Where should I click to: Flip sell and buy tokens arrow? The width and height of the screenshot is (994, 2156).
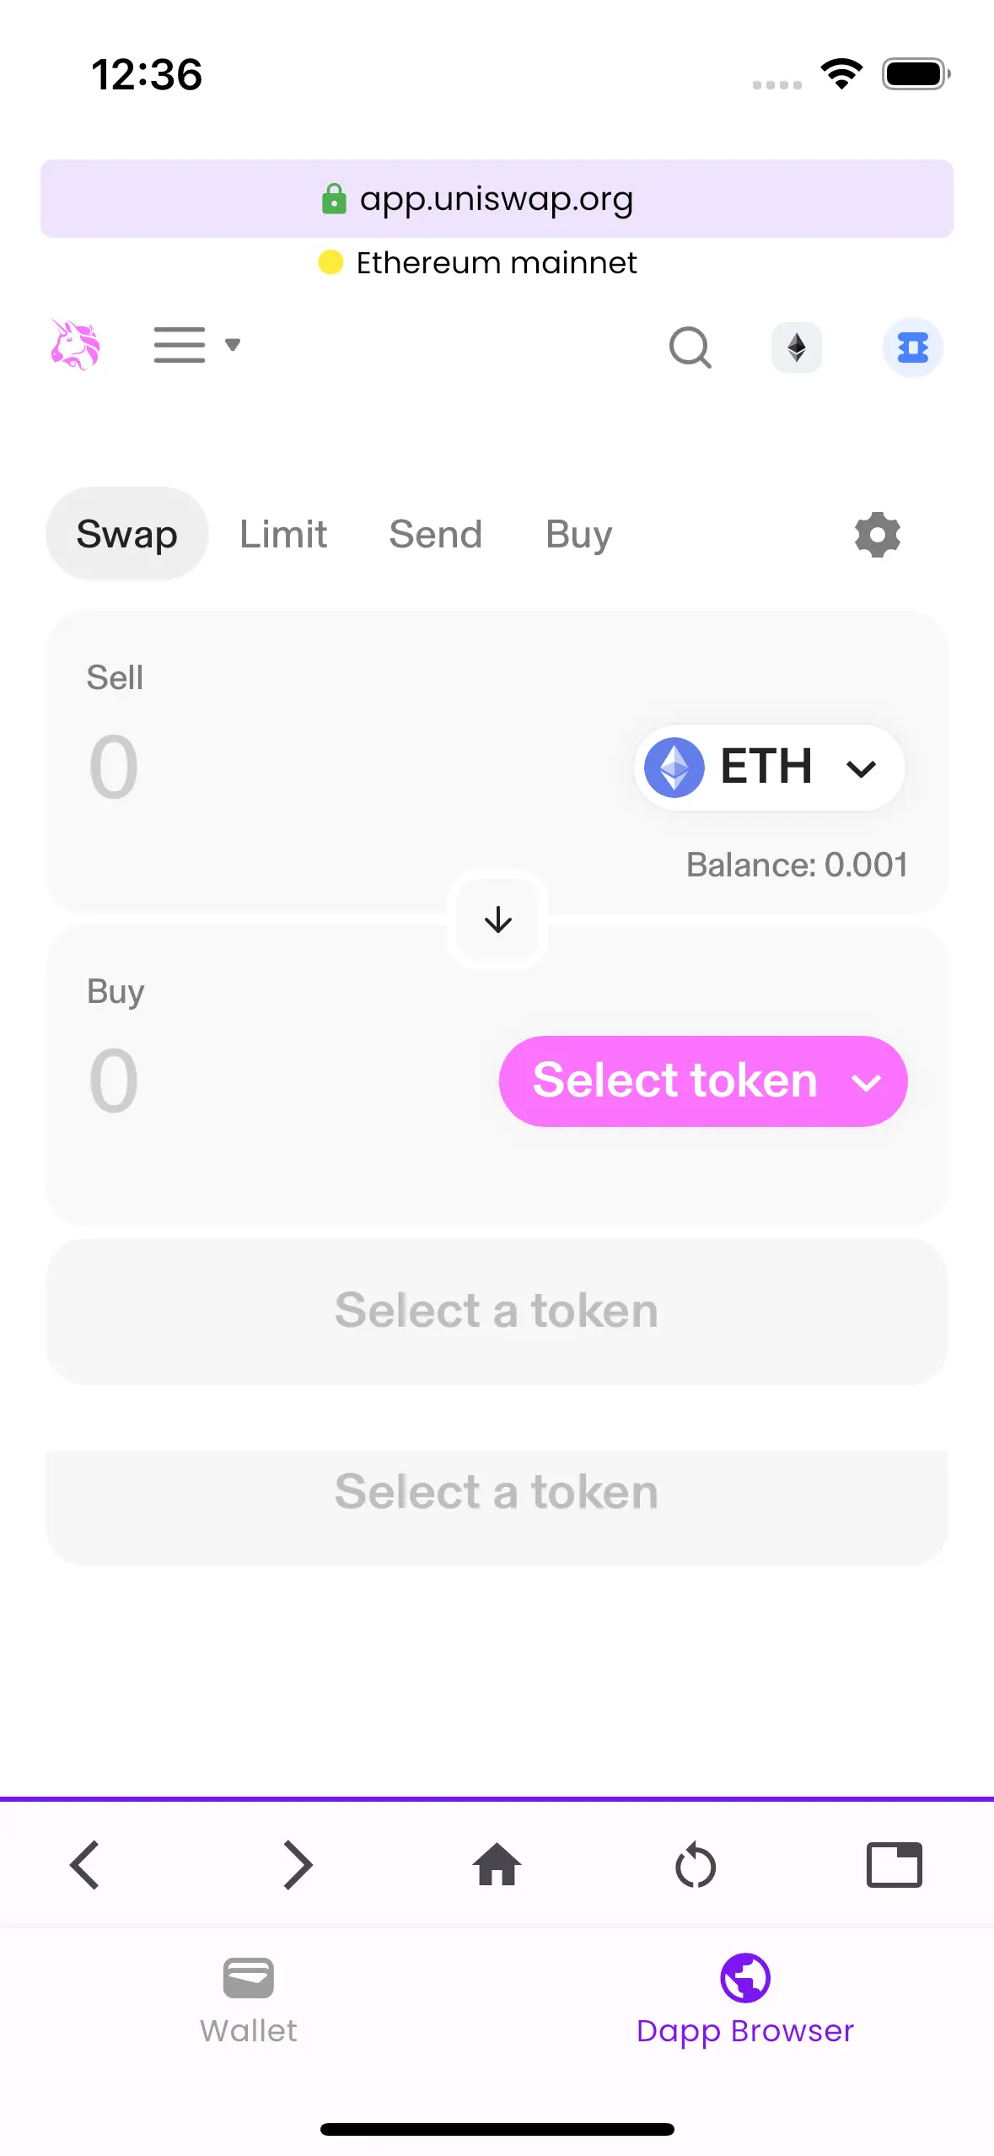coord(497,919)
